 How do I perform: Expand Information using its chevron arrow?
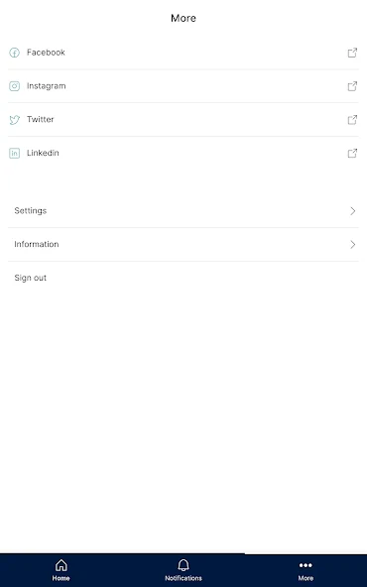click(353, 245)
